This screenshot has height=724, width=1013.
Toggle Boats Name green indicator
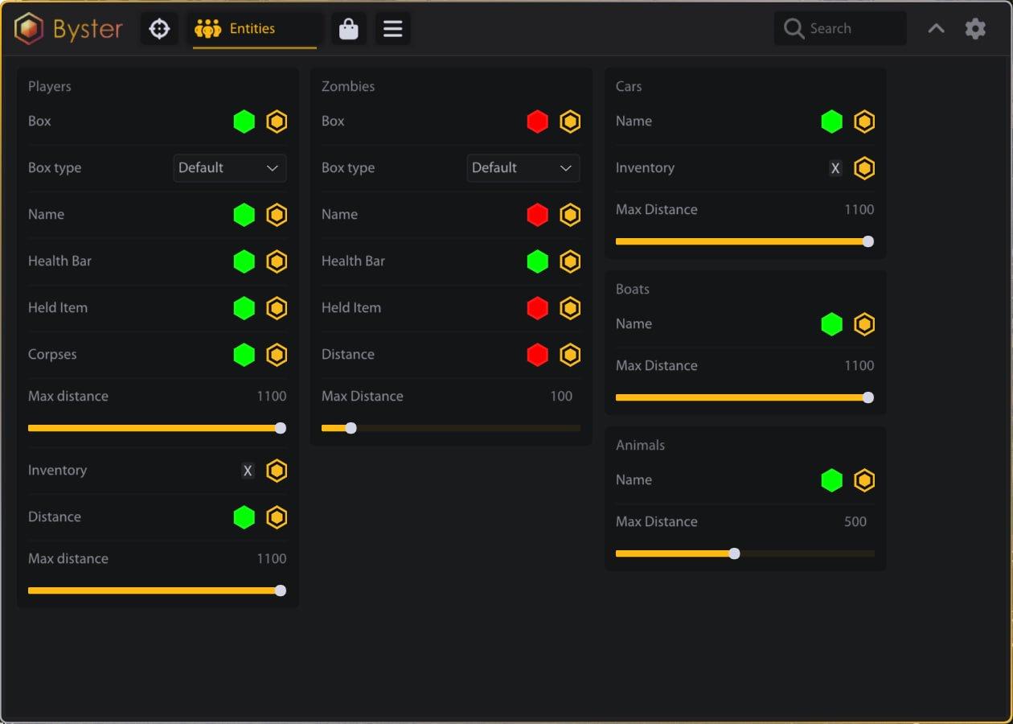831,324
